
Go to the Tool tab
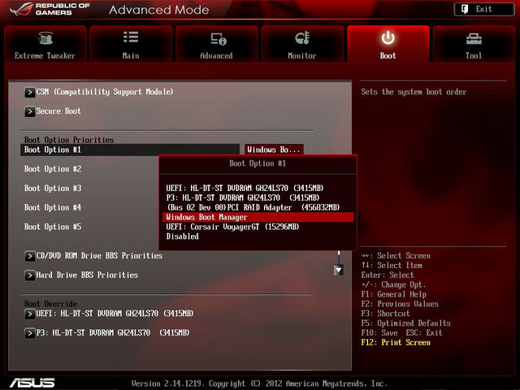point(474,44)
